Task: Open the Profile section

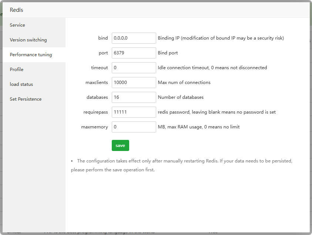Action: (x=17, y=70)
